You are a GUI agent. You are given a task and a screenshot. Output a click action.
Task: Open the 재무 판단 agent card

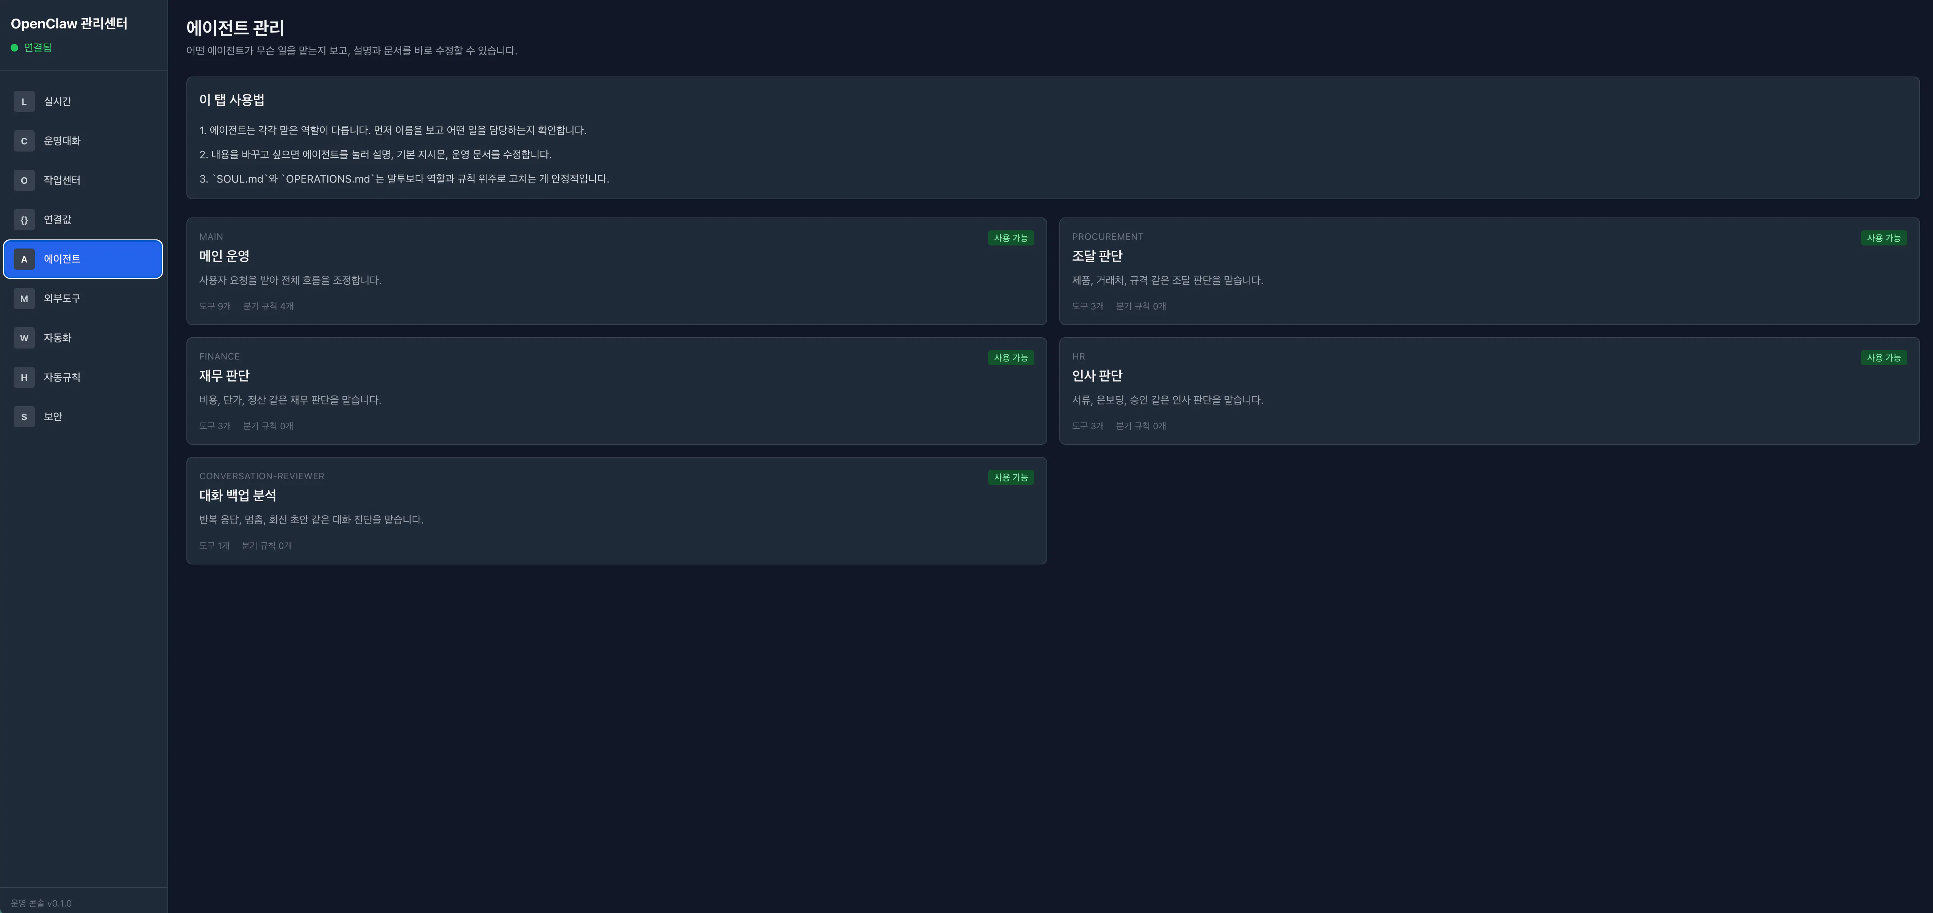[x=615, y=390]
